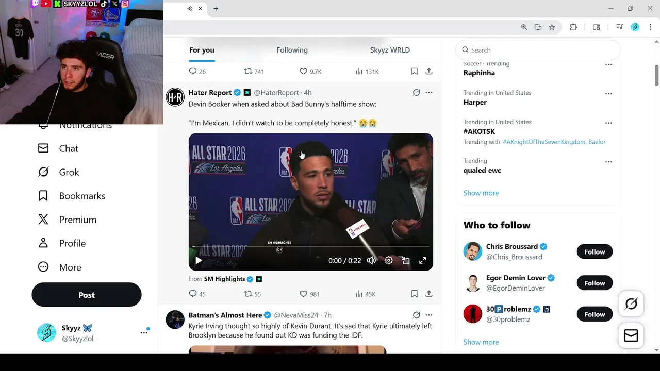Screen dimensions: 660x371
Task: Follow 30Problemz
Action: coord(595,314)
